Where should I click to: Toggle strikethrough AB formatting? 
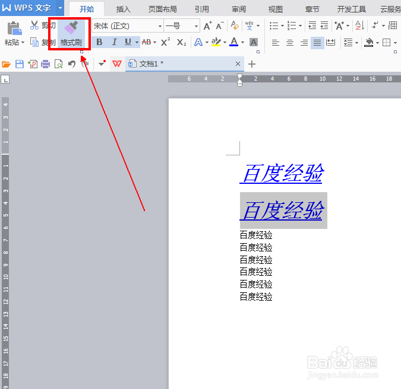146,42
